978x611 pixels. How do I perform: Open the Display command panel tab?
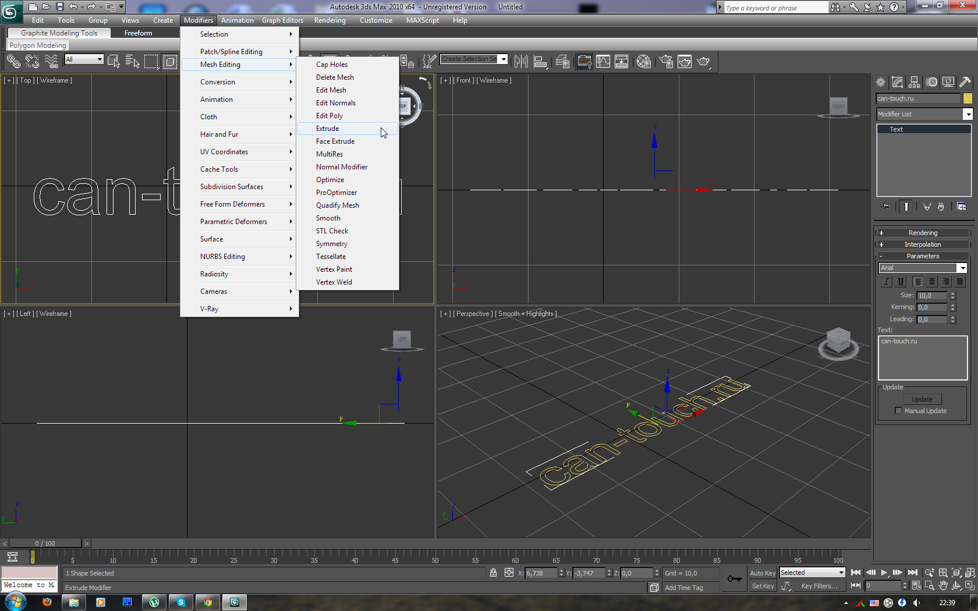click(948, 82)
